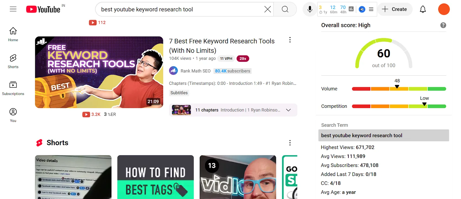The image size is (461, 199).
Task: Open Shorts in sidebar
Action: 13,61
